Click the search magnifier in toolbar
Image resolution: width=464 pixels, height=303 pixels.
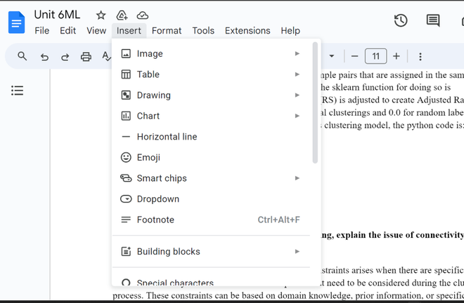(x=22, y=56)
